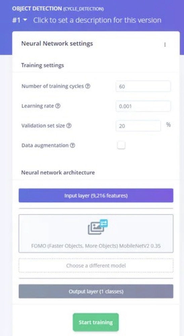
Task: Click the Start training button
Action: 96,322
